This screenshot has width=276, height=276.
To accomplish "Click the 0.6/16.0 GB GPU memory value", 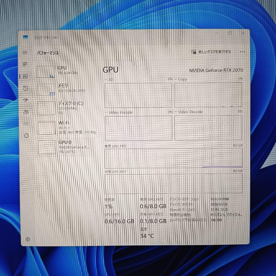I will [x=119, y=221].
